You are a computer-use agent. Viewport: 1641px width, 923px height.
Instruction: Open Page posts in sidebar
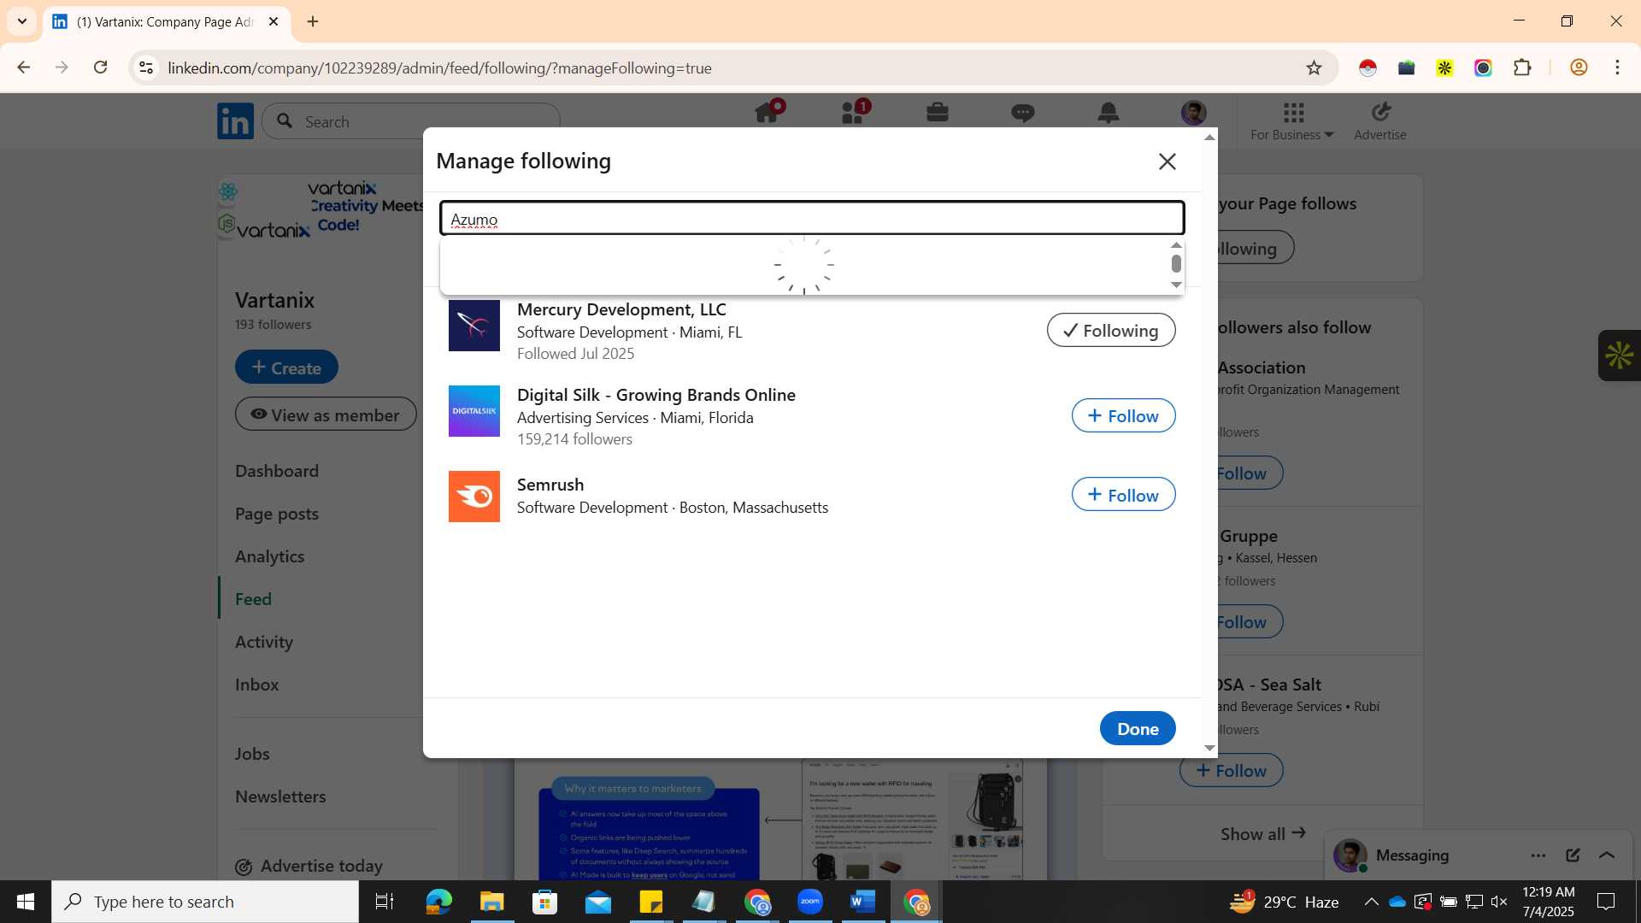[x=277, y=514]
